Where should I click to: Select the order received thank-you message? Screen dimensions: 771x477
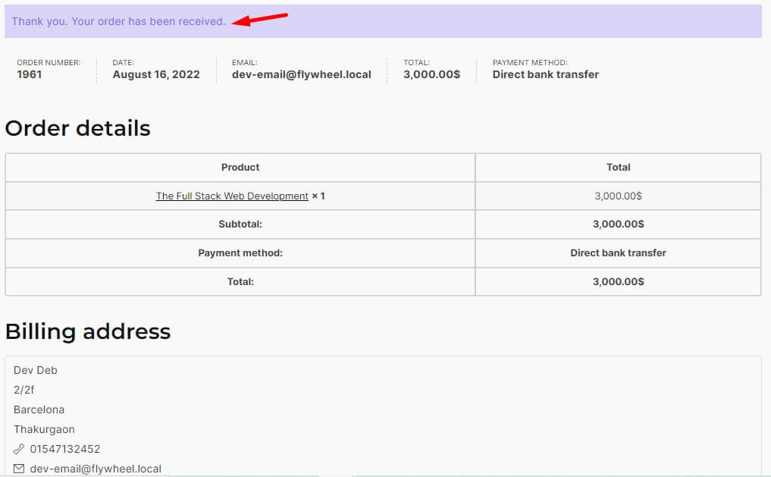tap(118, 21)
